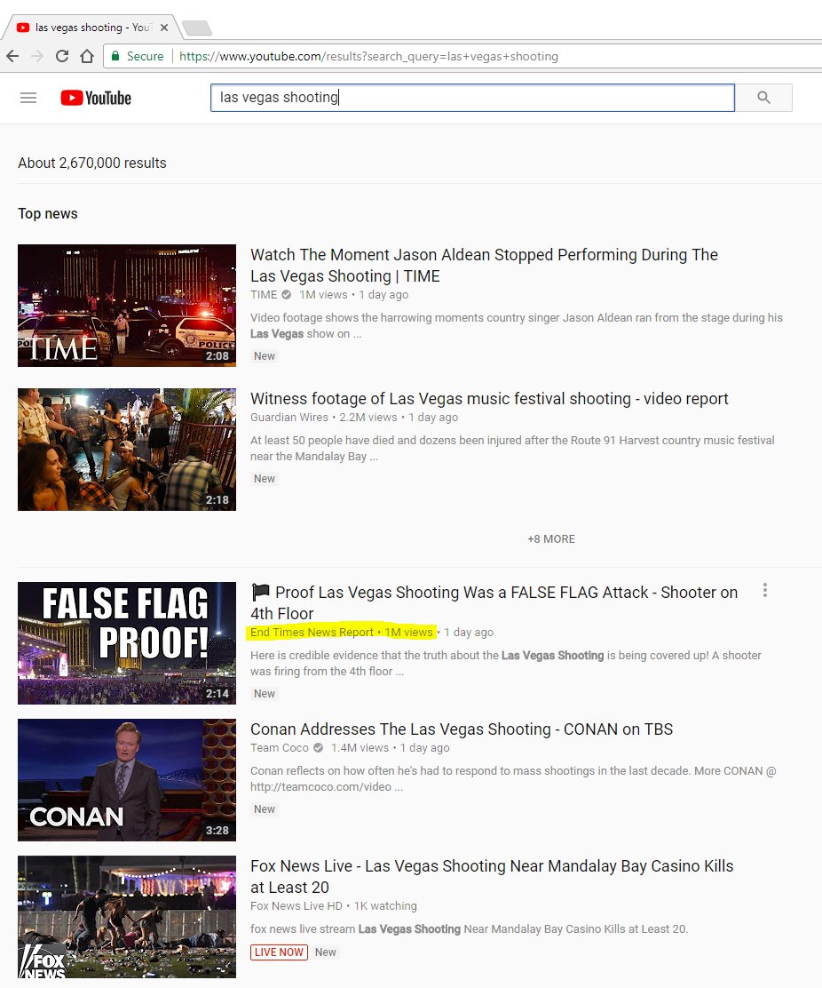Click the LIVE NOW badge
The height and width of the screenshot is (988, 822).
click(279, 952)
